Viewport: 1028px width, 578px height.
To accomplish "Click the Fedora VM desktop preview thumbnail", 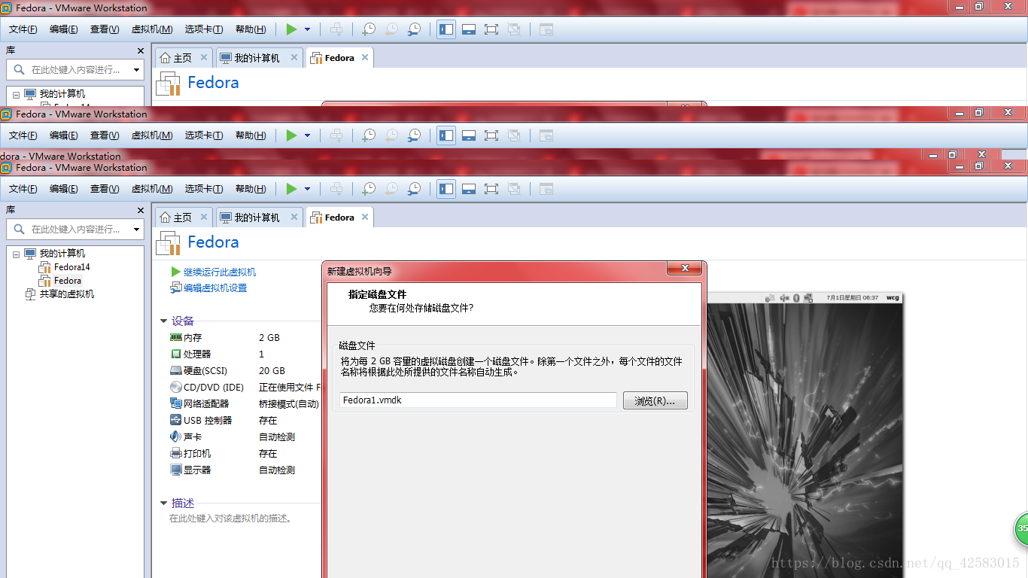I will 804,435.
